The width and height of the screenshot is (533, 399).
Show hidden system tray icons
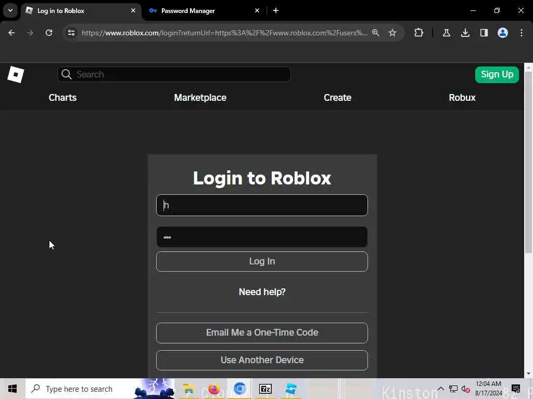point(440,389)
